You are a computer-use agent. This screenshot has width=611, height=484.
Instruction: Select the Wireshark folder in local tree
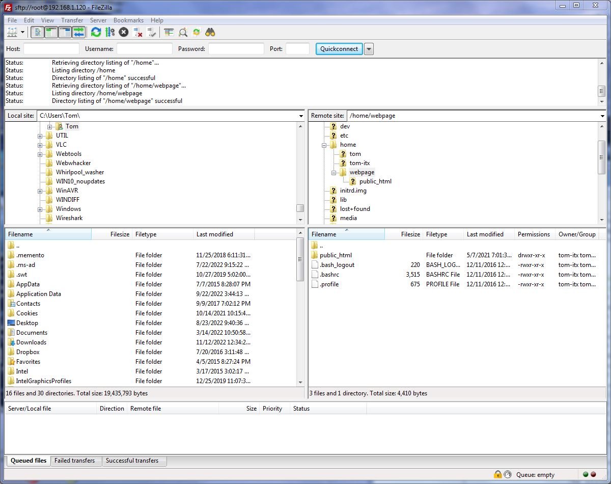(69, 218)
